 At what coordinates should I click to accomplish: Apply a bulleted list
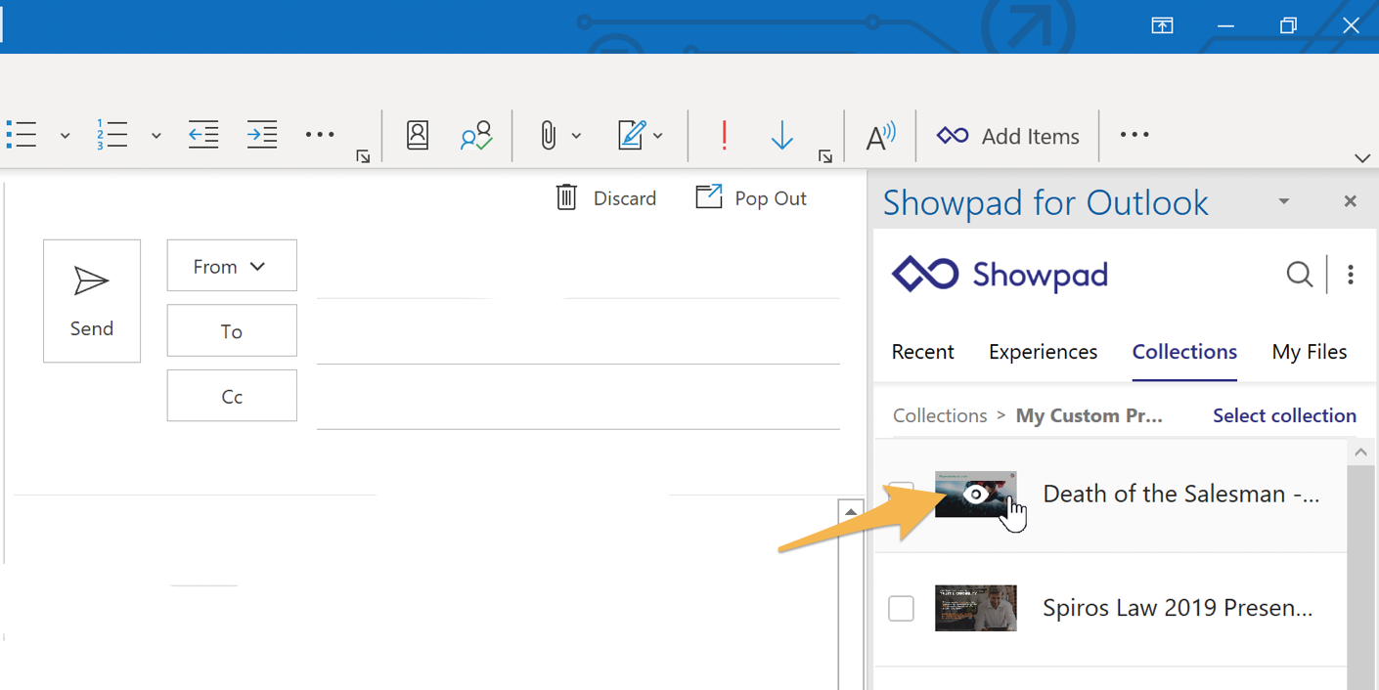22,135
